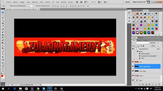Expand workspace switcher double-arrow button
Viewport: 163px width, 91px height.
[x=148, y=2]
